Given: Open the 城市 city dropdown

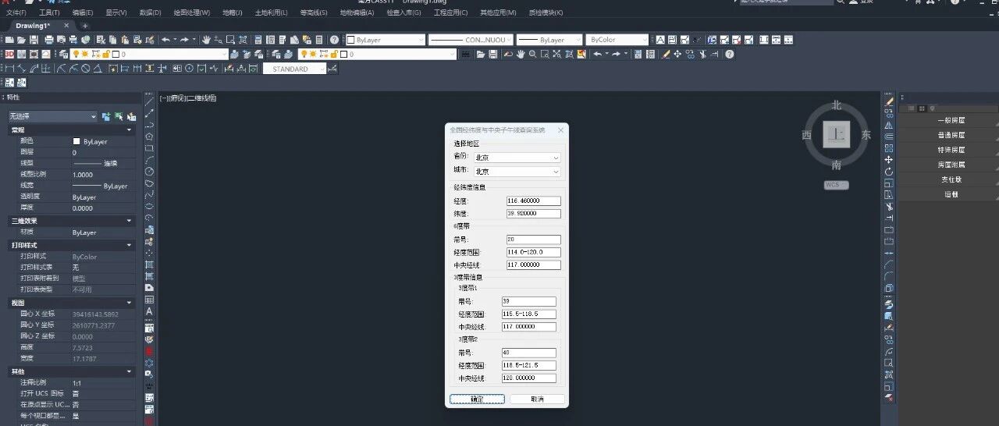Looking at the screenshot, I should click(517, 171).
